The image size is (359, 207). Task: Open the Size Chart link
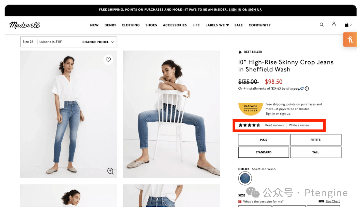tap(332, 201)
